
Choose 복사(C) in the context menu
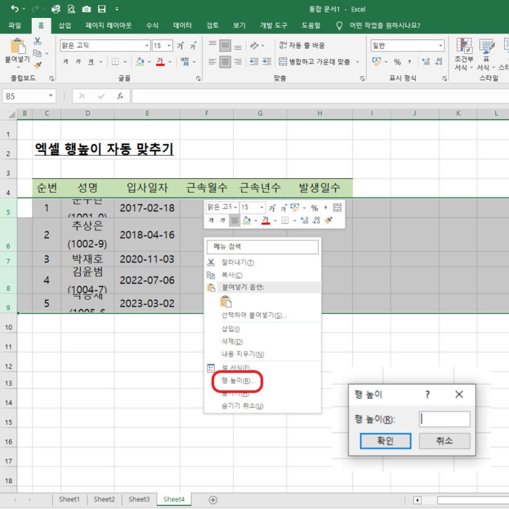[231, 275]
